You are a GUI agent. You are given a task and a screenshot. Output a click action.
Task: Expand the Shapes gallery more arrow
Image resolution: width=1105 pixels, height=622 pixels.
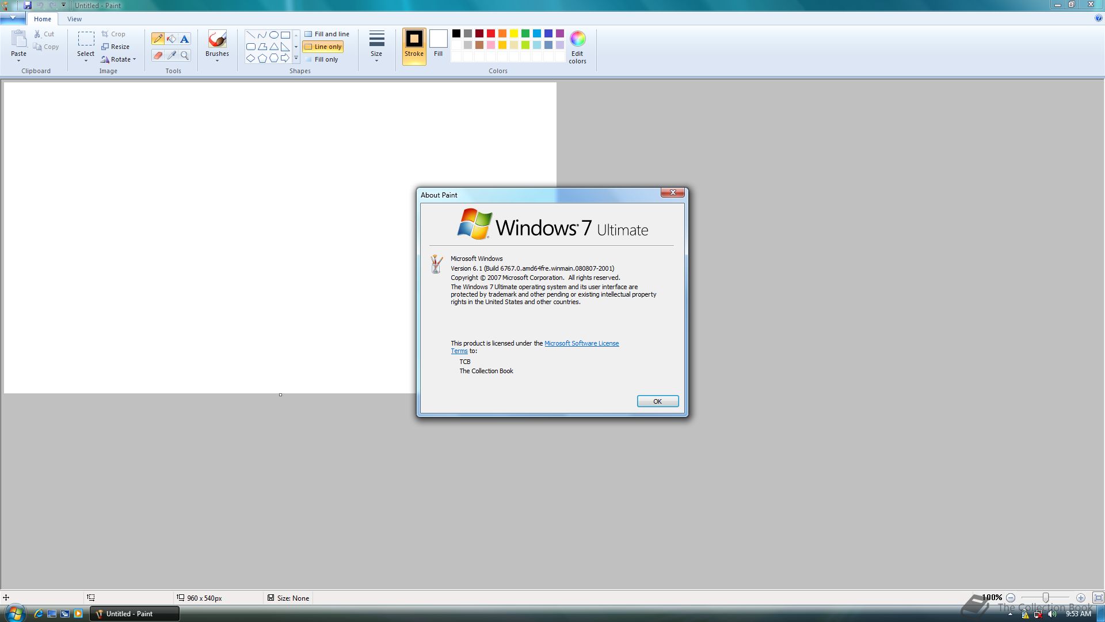click(x=296, y=58)
